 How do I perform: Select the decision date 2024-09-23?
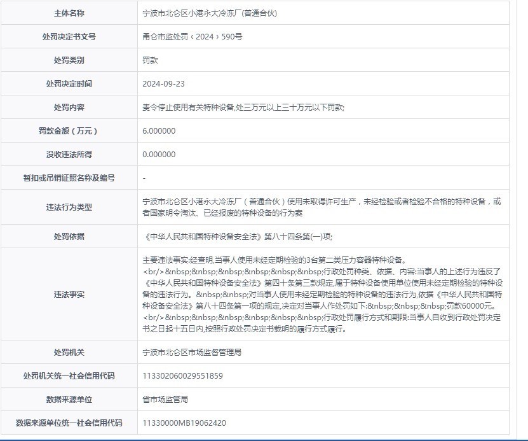164,84
